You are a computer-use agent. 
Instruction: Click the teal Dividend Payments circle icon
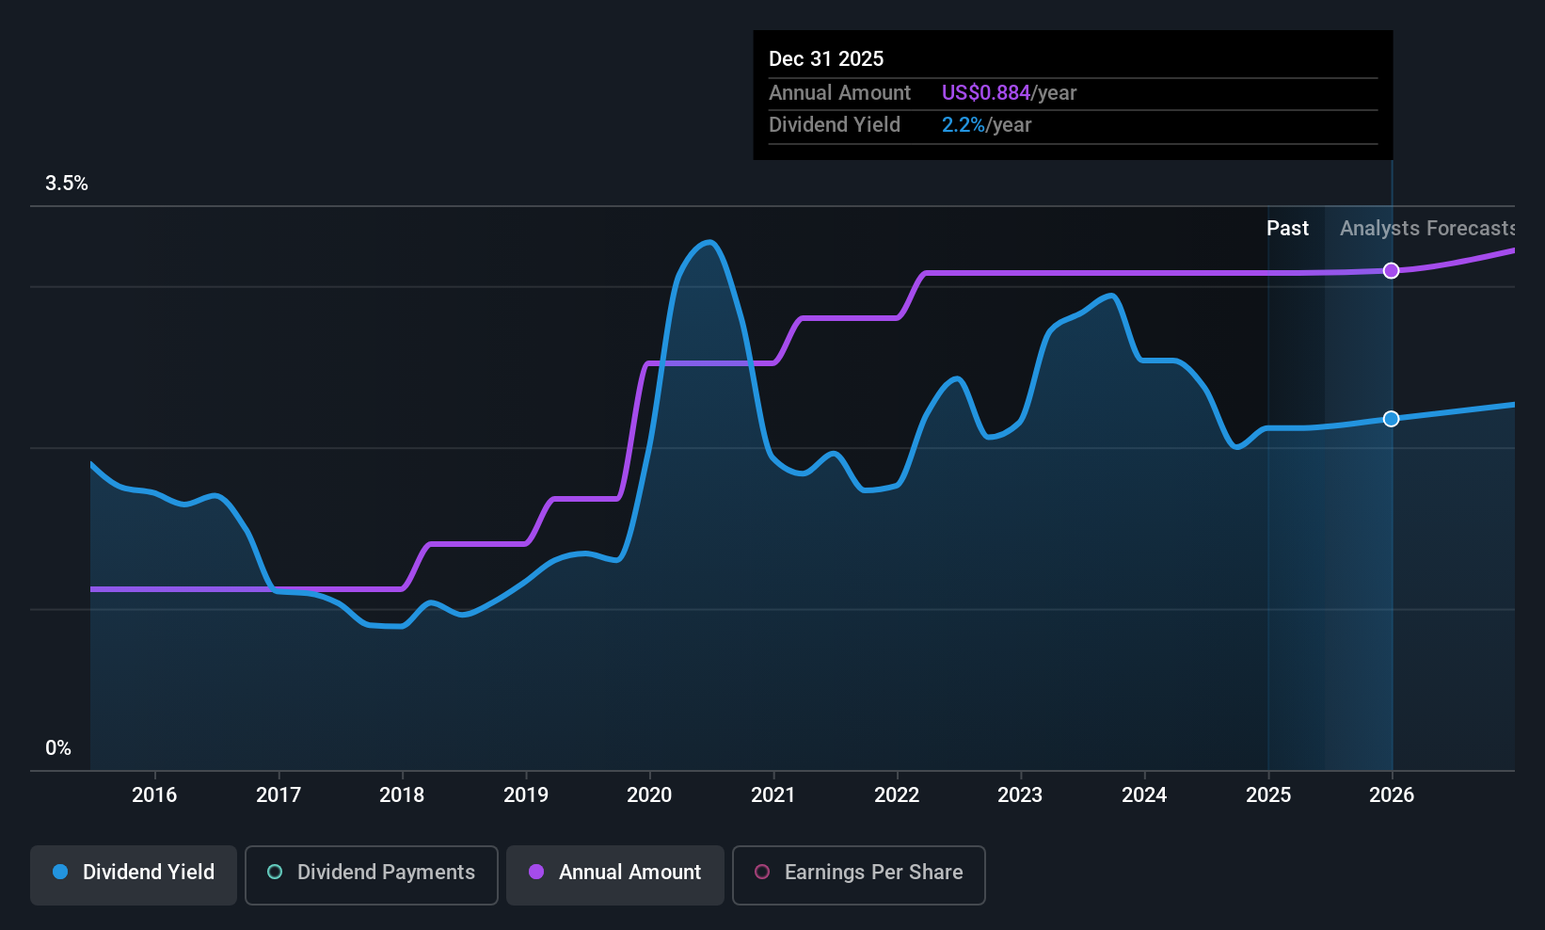point(275,872)
